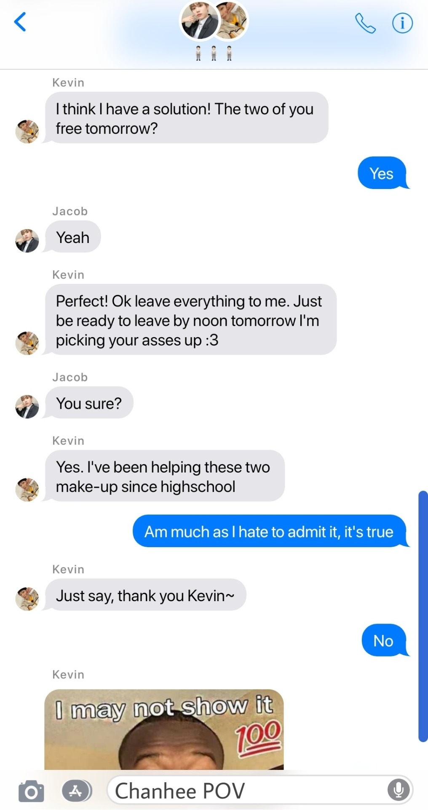Tap Jacob's avatar next to Yeah
Screen dimensions: 428x810
click(x=27, y=241)
